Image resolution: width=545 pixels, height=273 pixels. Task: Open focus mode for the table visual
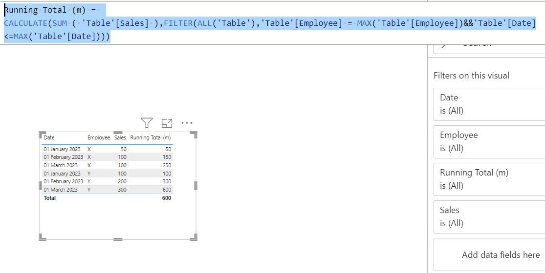[x=167, y=123]
